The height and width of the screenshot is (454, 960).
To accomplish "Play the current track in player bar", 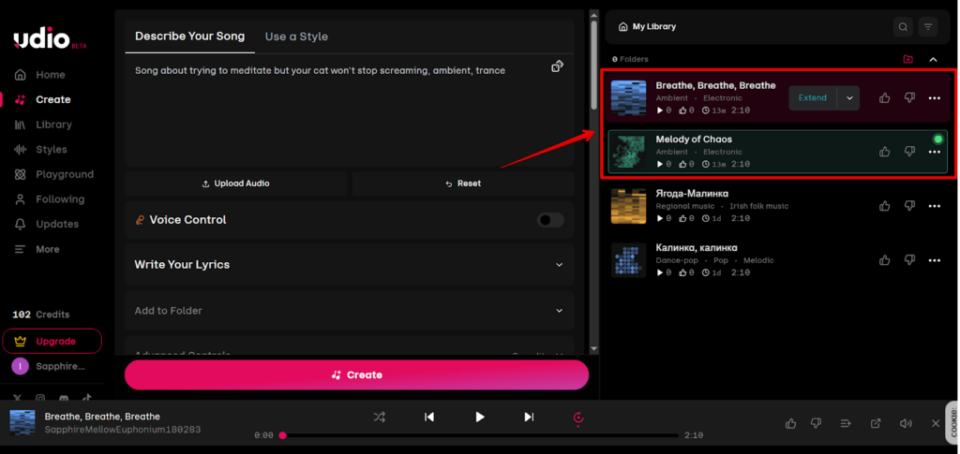I will point(479,417).
